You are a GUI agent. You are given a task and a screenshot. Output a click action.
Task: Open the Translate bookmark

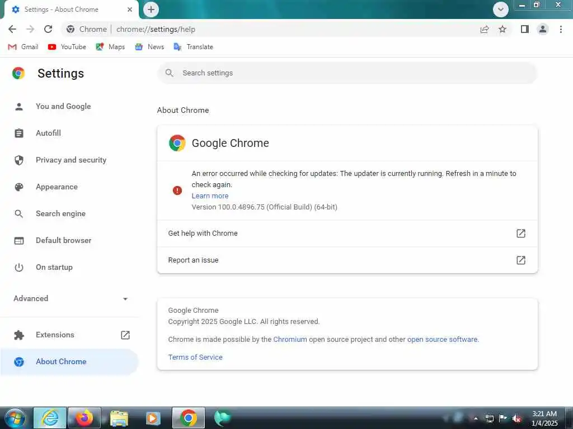point(193,47)
